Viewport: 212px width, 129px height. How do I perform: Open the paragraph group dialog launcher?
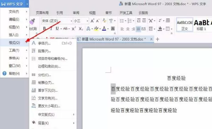point(172,33)
